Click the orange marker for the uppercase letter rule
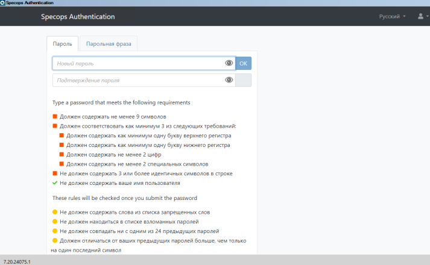 (62, 136)
